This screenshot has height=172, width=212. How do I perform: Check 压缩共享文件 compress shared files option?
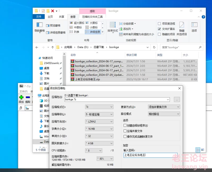pos(125,131)
